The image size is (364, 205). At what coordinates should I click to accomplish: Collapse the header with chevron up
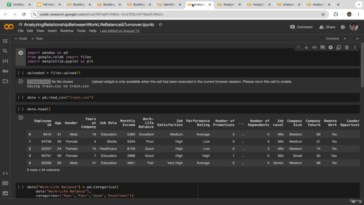tap(357, 39)
